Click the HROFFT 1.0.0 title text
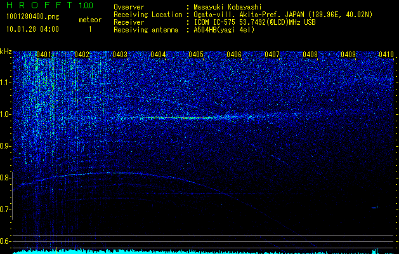The image size is (399, 254). tap(50, 5)
